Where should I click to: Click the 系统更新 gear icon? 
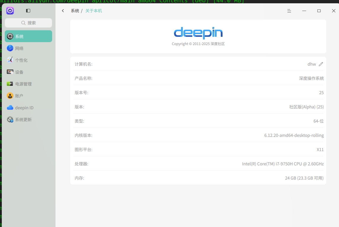pyautogui.click(x=10, y=120)
